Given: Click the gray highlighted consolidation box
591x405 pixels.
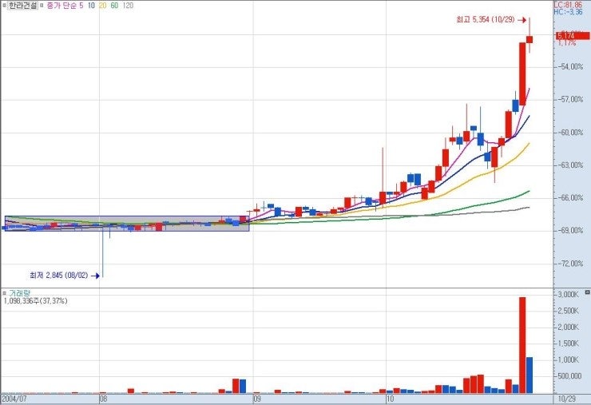Looking at the screenshot, I should [x=126, y=224].
